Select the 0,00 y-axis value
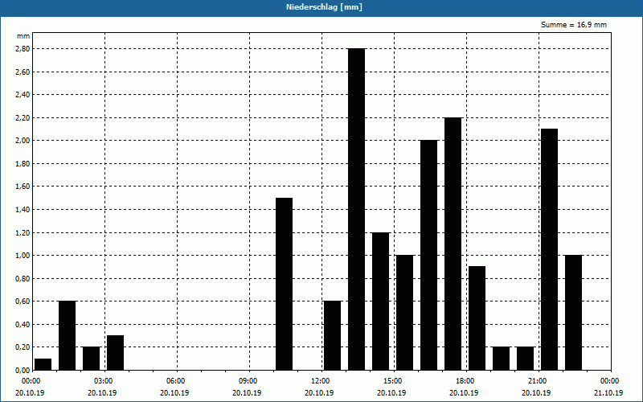The image size is (643, 402). (23, 370)
